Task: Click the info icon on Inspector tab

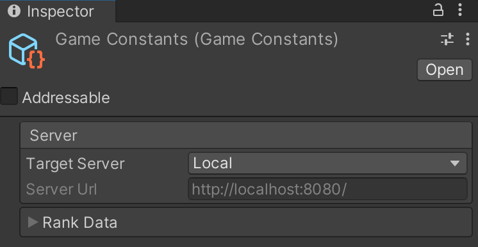Action: pyautogui.click(x=14, y=12)
